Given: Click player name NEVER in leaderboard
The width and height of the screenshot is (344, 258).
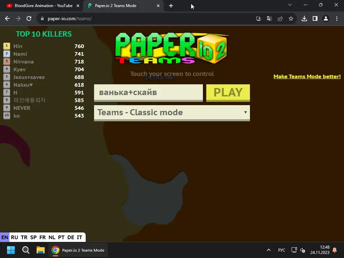Looking at the screenshot, I should click(x=22, y=108).
